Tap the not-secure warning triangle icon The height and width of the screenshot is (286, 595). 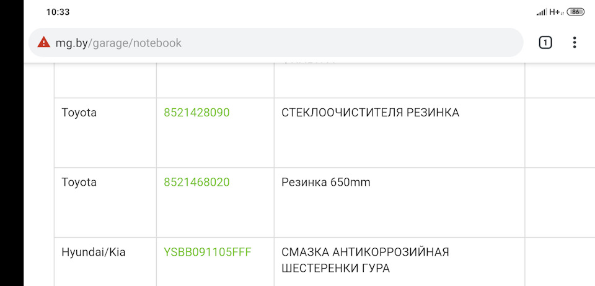click(x=43, y=43)
